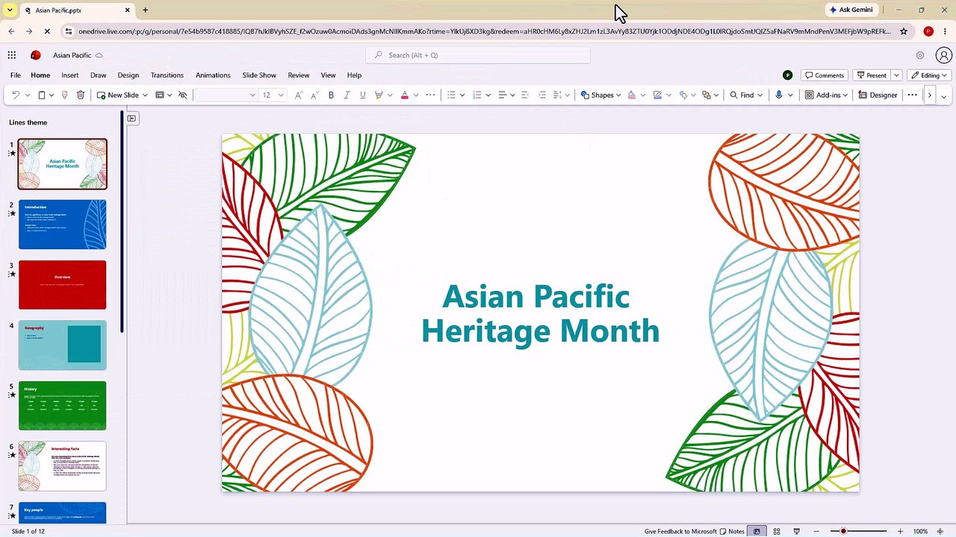
Task: Expand the ribbon display options chevron
Action: (x=943, y=96)
